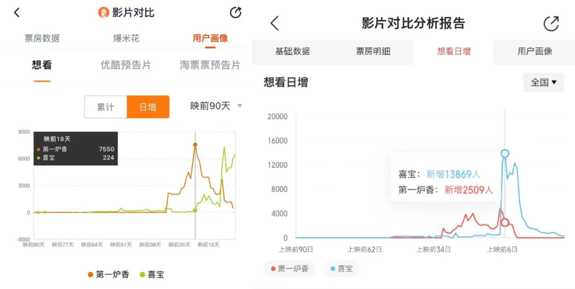The width and height of the screenshot is (575, 289).
Task: Click the 影片对比分析报告 title
Action: click(x=413, y=23)
